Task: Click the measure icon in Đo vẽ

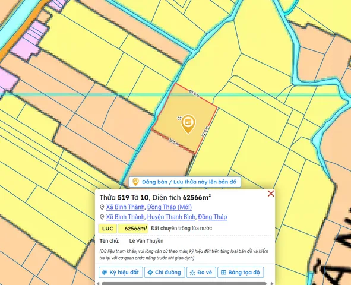Action: tap(192, 273)
